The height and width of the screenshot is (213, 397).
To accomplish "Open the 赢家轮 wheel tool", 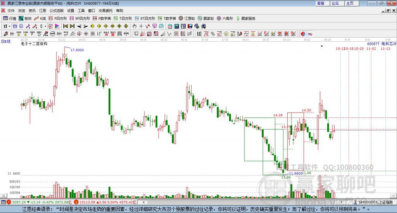I will [205, 19].
